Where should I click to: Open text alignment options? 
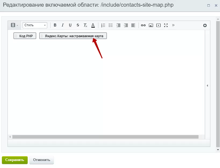[x=133, y=25]
